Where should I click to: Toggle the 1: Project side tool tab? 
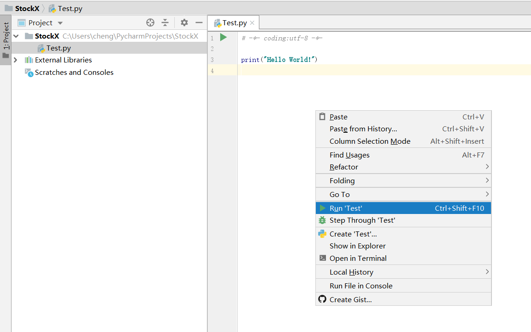pos(6,36)
